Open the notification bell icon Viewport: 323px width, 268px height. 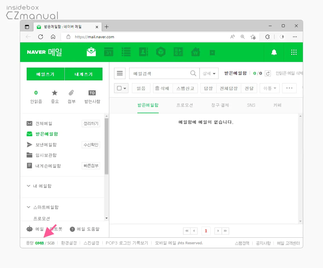tap(274, 52)
